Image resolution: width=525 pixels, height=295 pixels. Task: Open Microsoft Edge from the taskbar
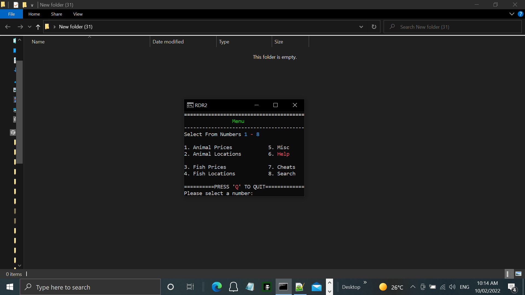click(217, 287)
